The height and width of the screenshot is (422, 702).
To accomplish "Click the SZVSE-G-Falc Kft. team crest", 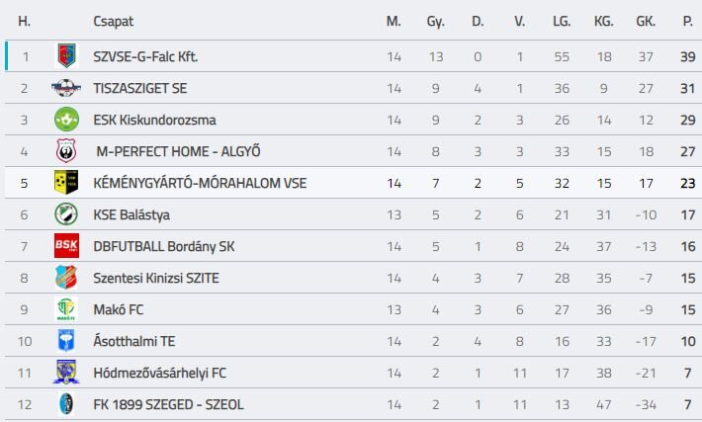I will click(x=66, y=56).
